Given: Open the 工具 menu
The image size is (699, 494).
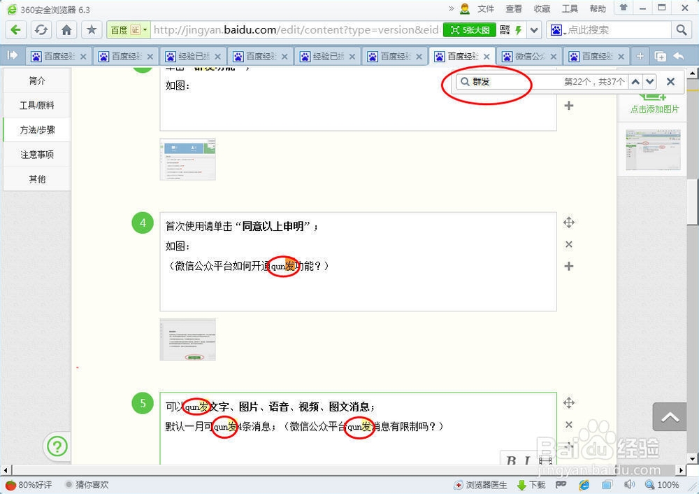Looking at the screenshot, I should tap(570, 8).
